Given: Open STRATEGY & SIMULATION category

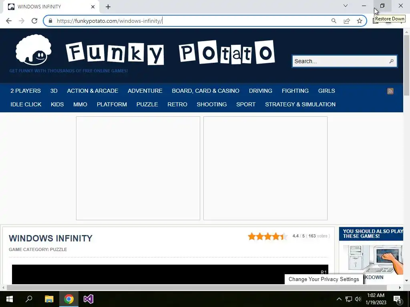Looking at the screenshot, I should (x=300, y=104).
